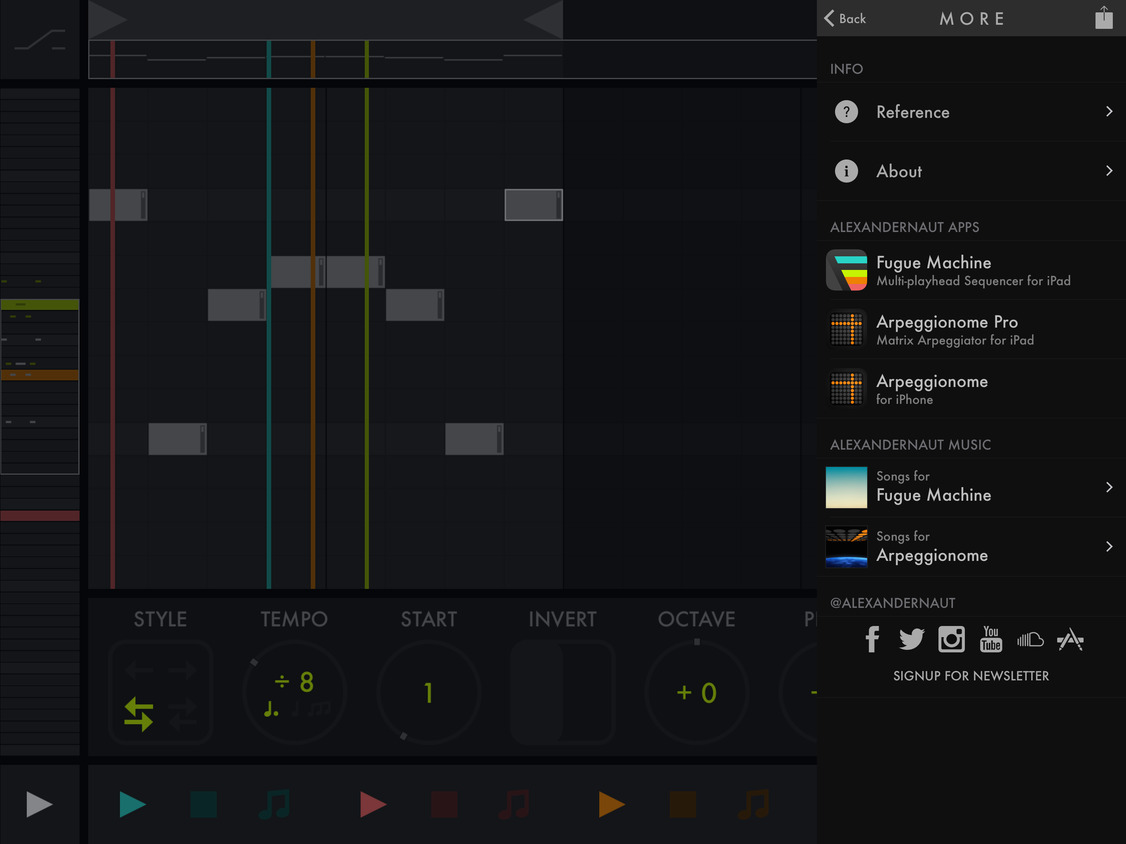Open the Twitter profile icon
Viewport: 1126px width, 844px height.
click(911, 639)
